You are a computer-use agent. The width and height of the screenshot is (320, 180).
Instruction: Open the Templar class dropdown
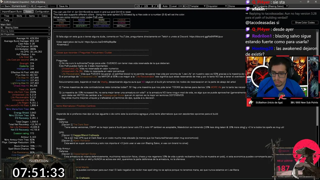[x=197, y=6]
